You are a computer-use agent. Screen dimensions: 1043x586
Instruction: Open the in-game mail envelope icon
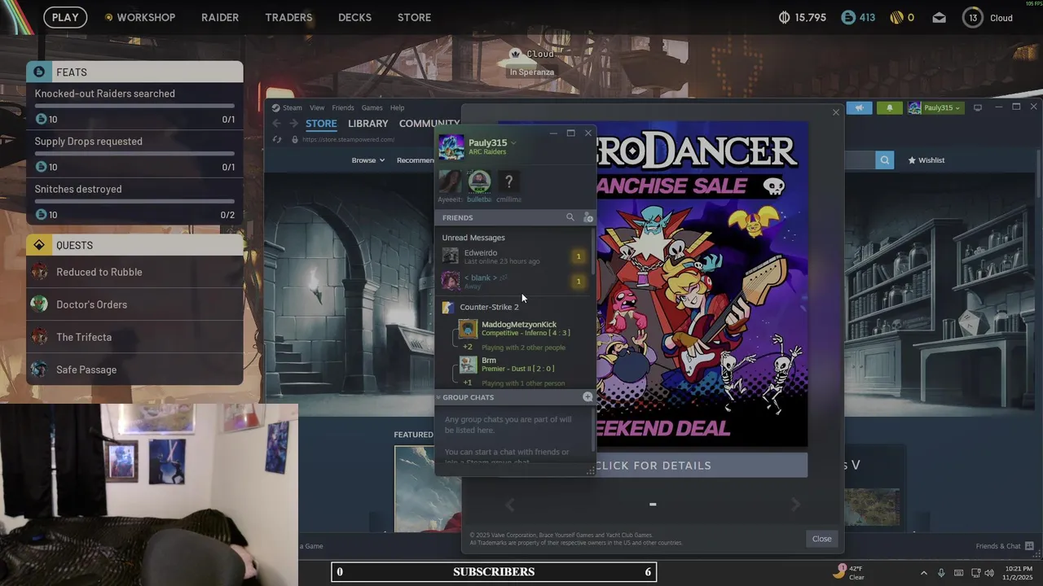pos(940,18)
